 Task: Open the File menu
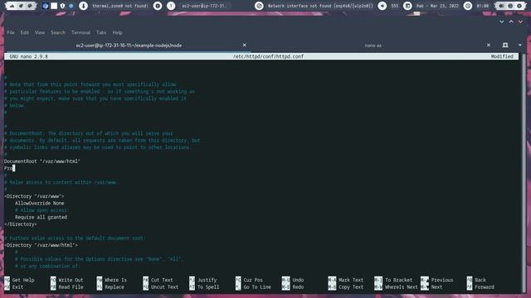click(11, 32)
